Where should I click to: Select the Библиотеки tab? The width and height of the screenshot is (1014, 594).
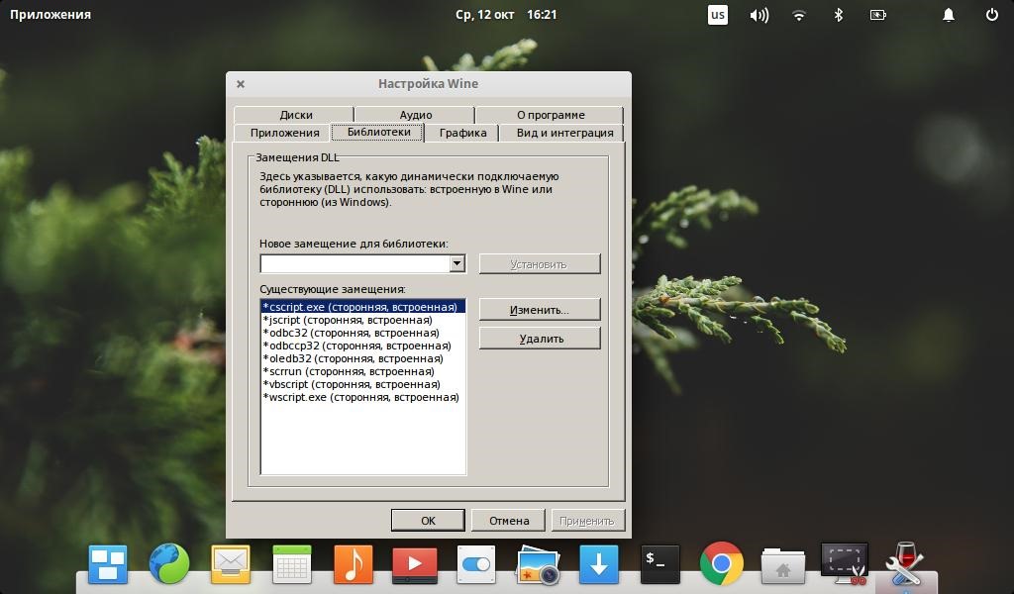[378, 132]
